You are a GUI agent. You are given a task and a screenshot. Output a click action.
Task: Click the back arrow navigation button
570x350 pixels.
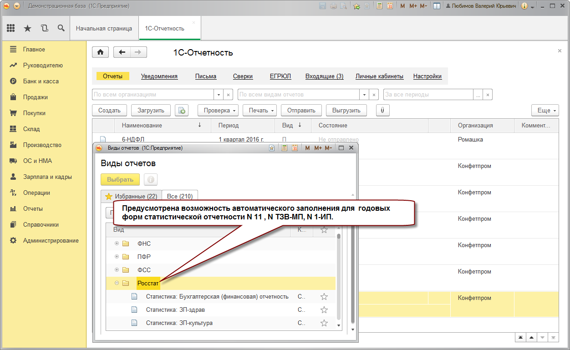pos(122,52)
